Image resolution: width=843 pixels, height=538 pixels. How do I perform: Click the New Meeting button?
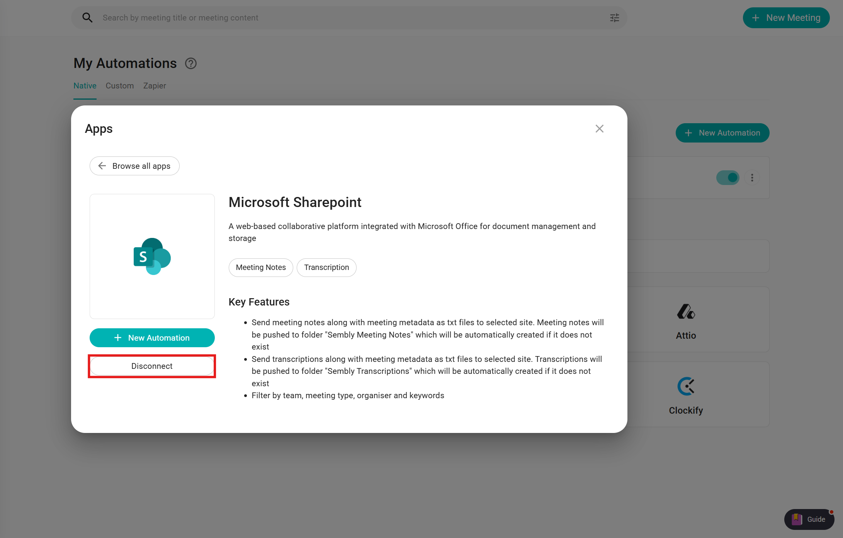[x=786, y=18]
